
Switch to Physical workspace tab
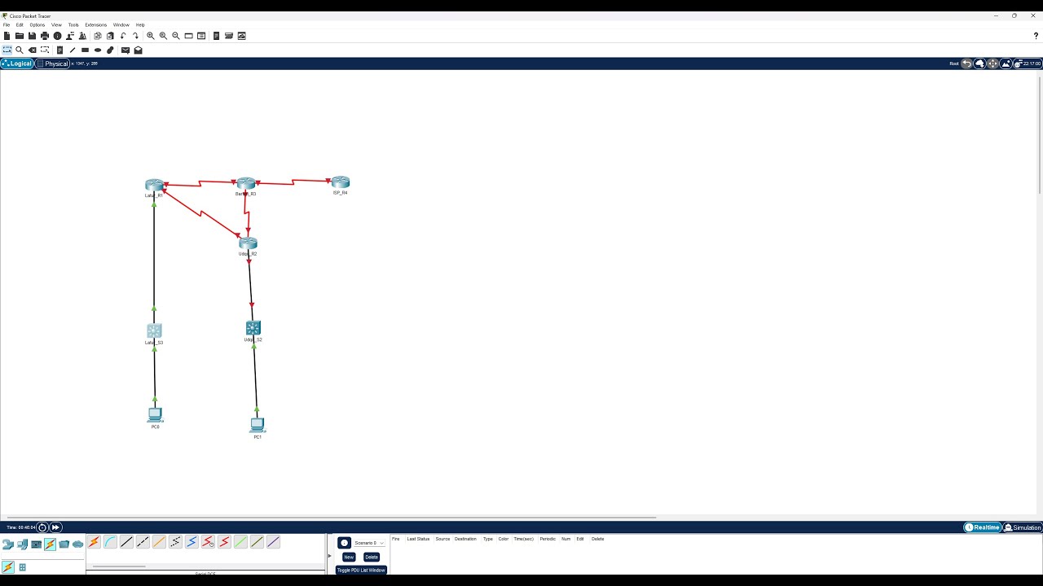pos(53,63)
